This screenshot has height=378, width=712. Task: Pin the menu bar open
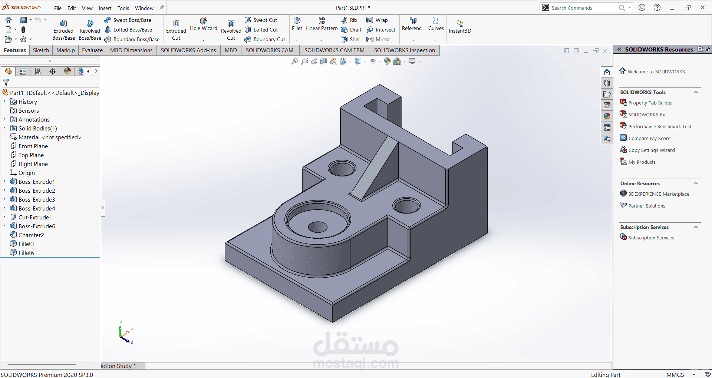pyautogui.click(x=162, y=7)
